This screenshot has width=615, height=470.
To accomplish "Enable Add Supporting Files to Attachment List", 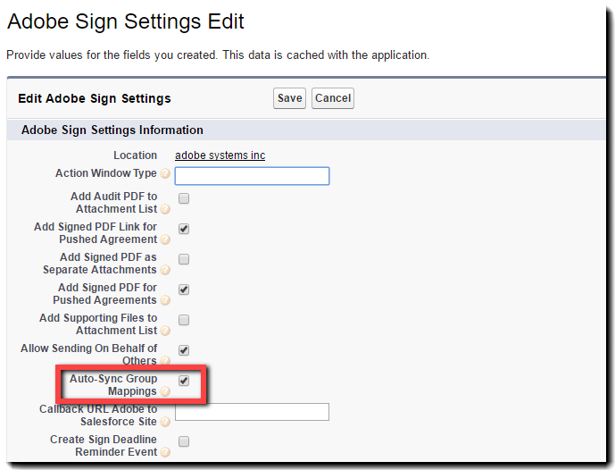I will click(x=184, y=320).
